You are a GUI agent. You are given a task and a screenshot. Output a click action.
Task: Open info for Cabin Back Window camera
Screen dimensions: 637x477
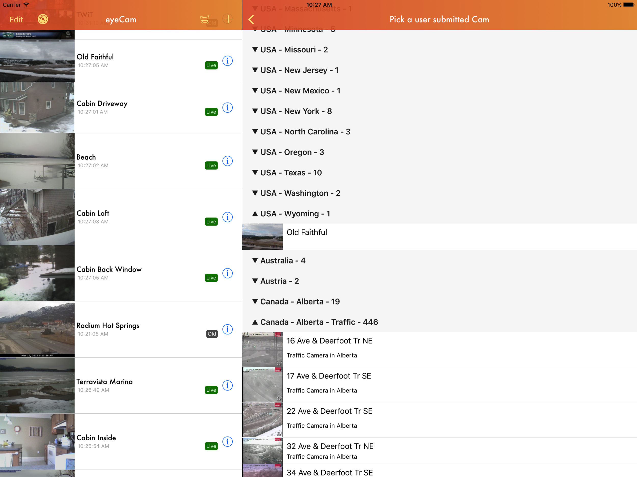[x=228, y=273]
